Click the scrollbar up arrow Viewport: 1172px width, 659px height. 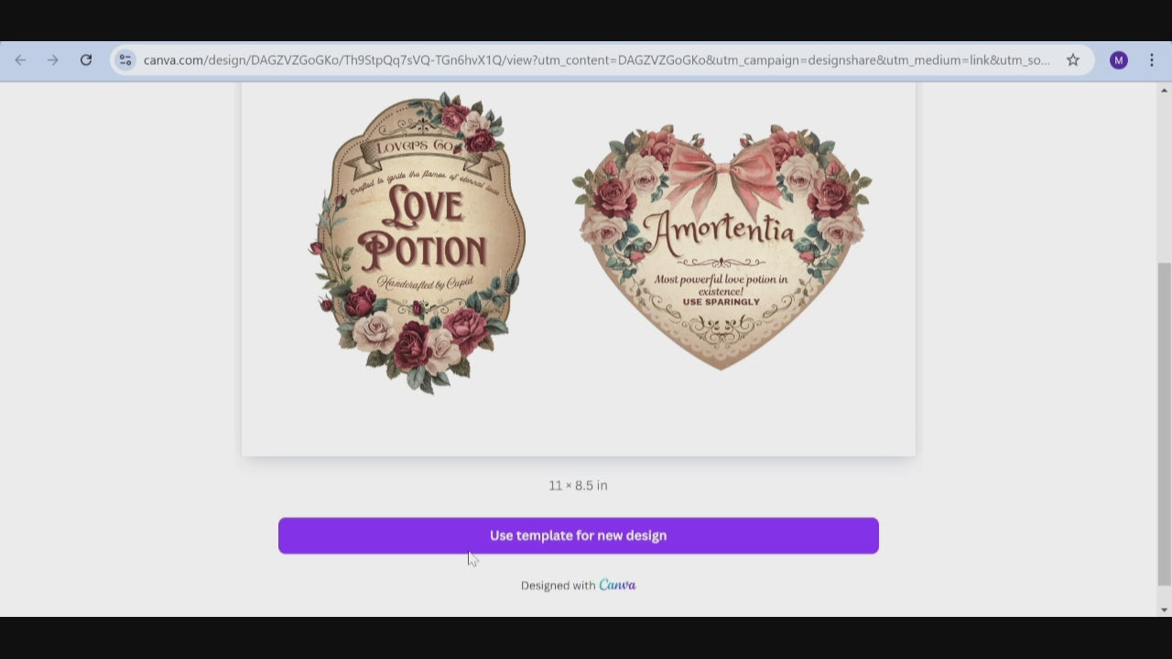coord(1164,91)
